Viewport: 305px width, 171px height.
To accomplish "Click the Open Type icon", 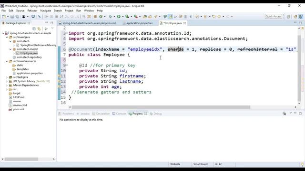I will pos(145,17).
